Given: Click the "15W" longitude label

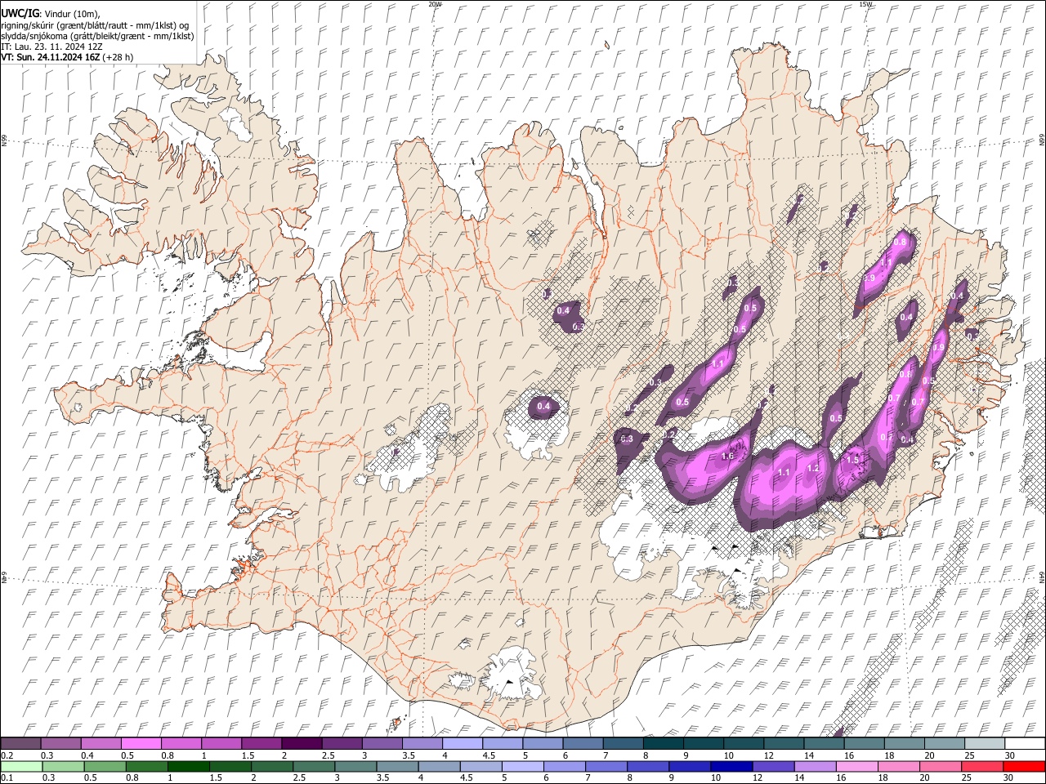Looking at the screenshot, I should coord(865,4).
